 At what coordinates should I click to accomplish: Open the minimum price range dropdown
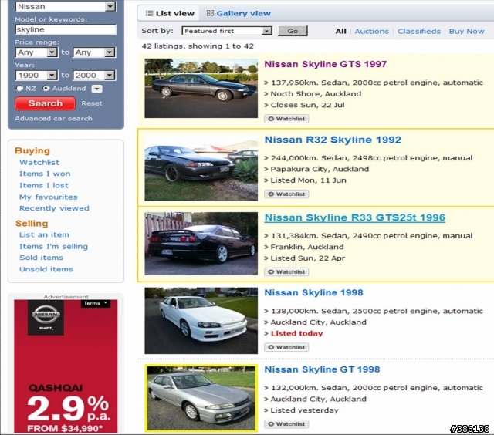36,52
